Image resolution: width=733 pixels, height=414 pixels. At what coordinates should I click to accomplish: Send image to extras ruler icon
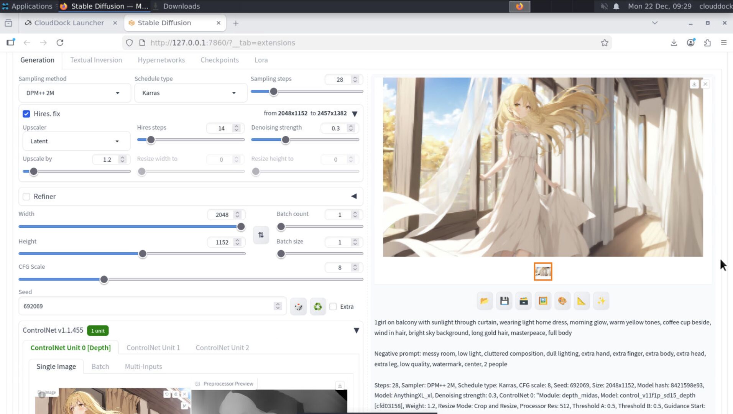pyautogui.click(x=582, y=301)
